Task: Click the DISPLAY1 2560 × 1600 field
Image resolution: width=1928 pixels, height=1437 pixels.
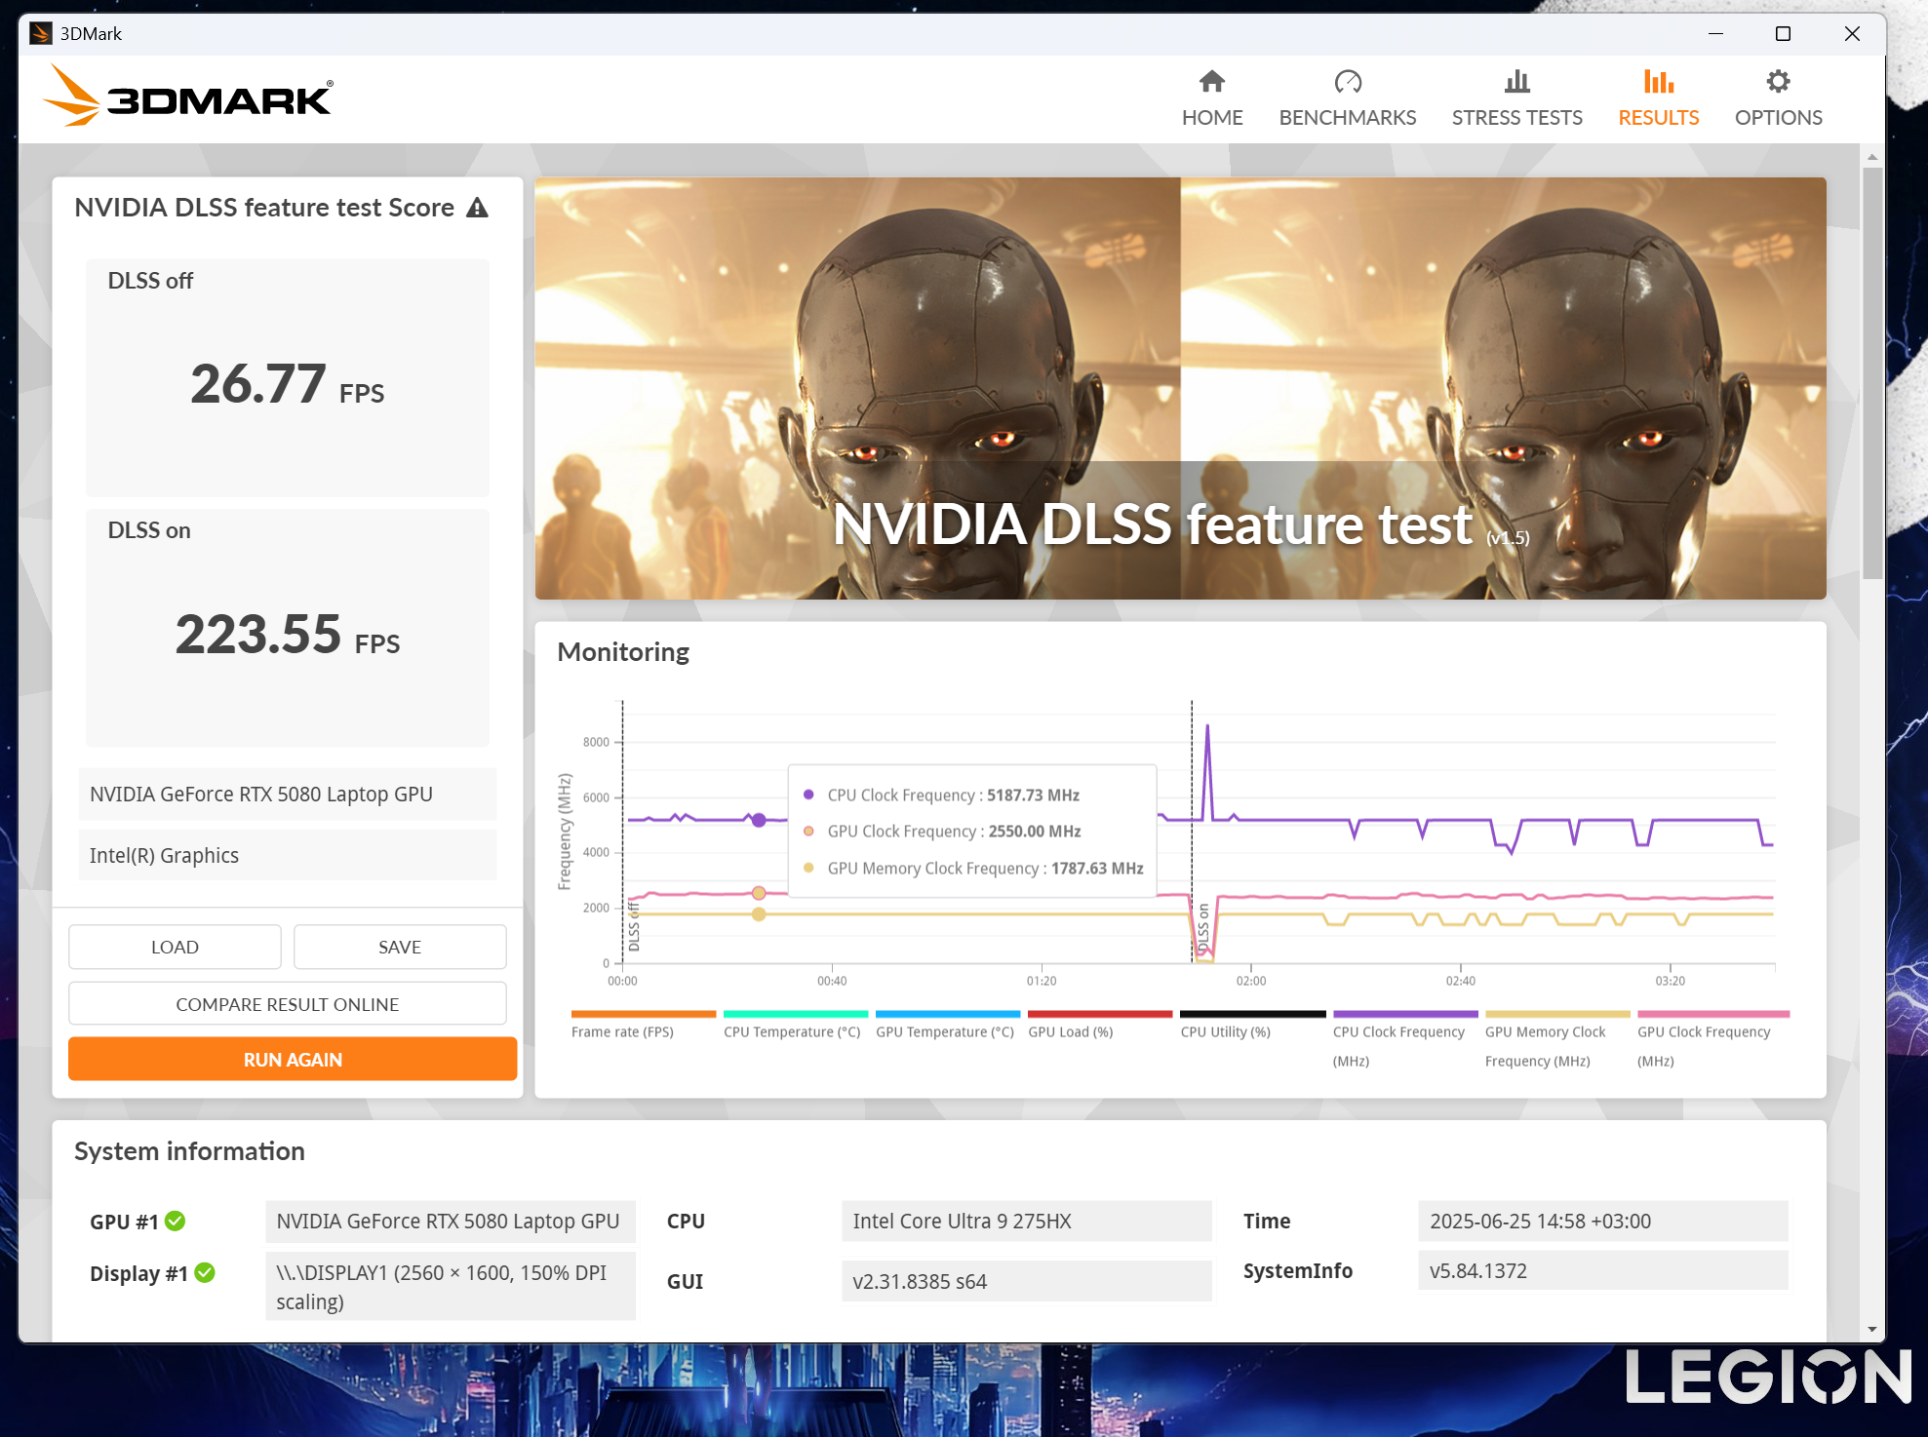Action: tap(450, 1287)
